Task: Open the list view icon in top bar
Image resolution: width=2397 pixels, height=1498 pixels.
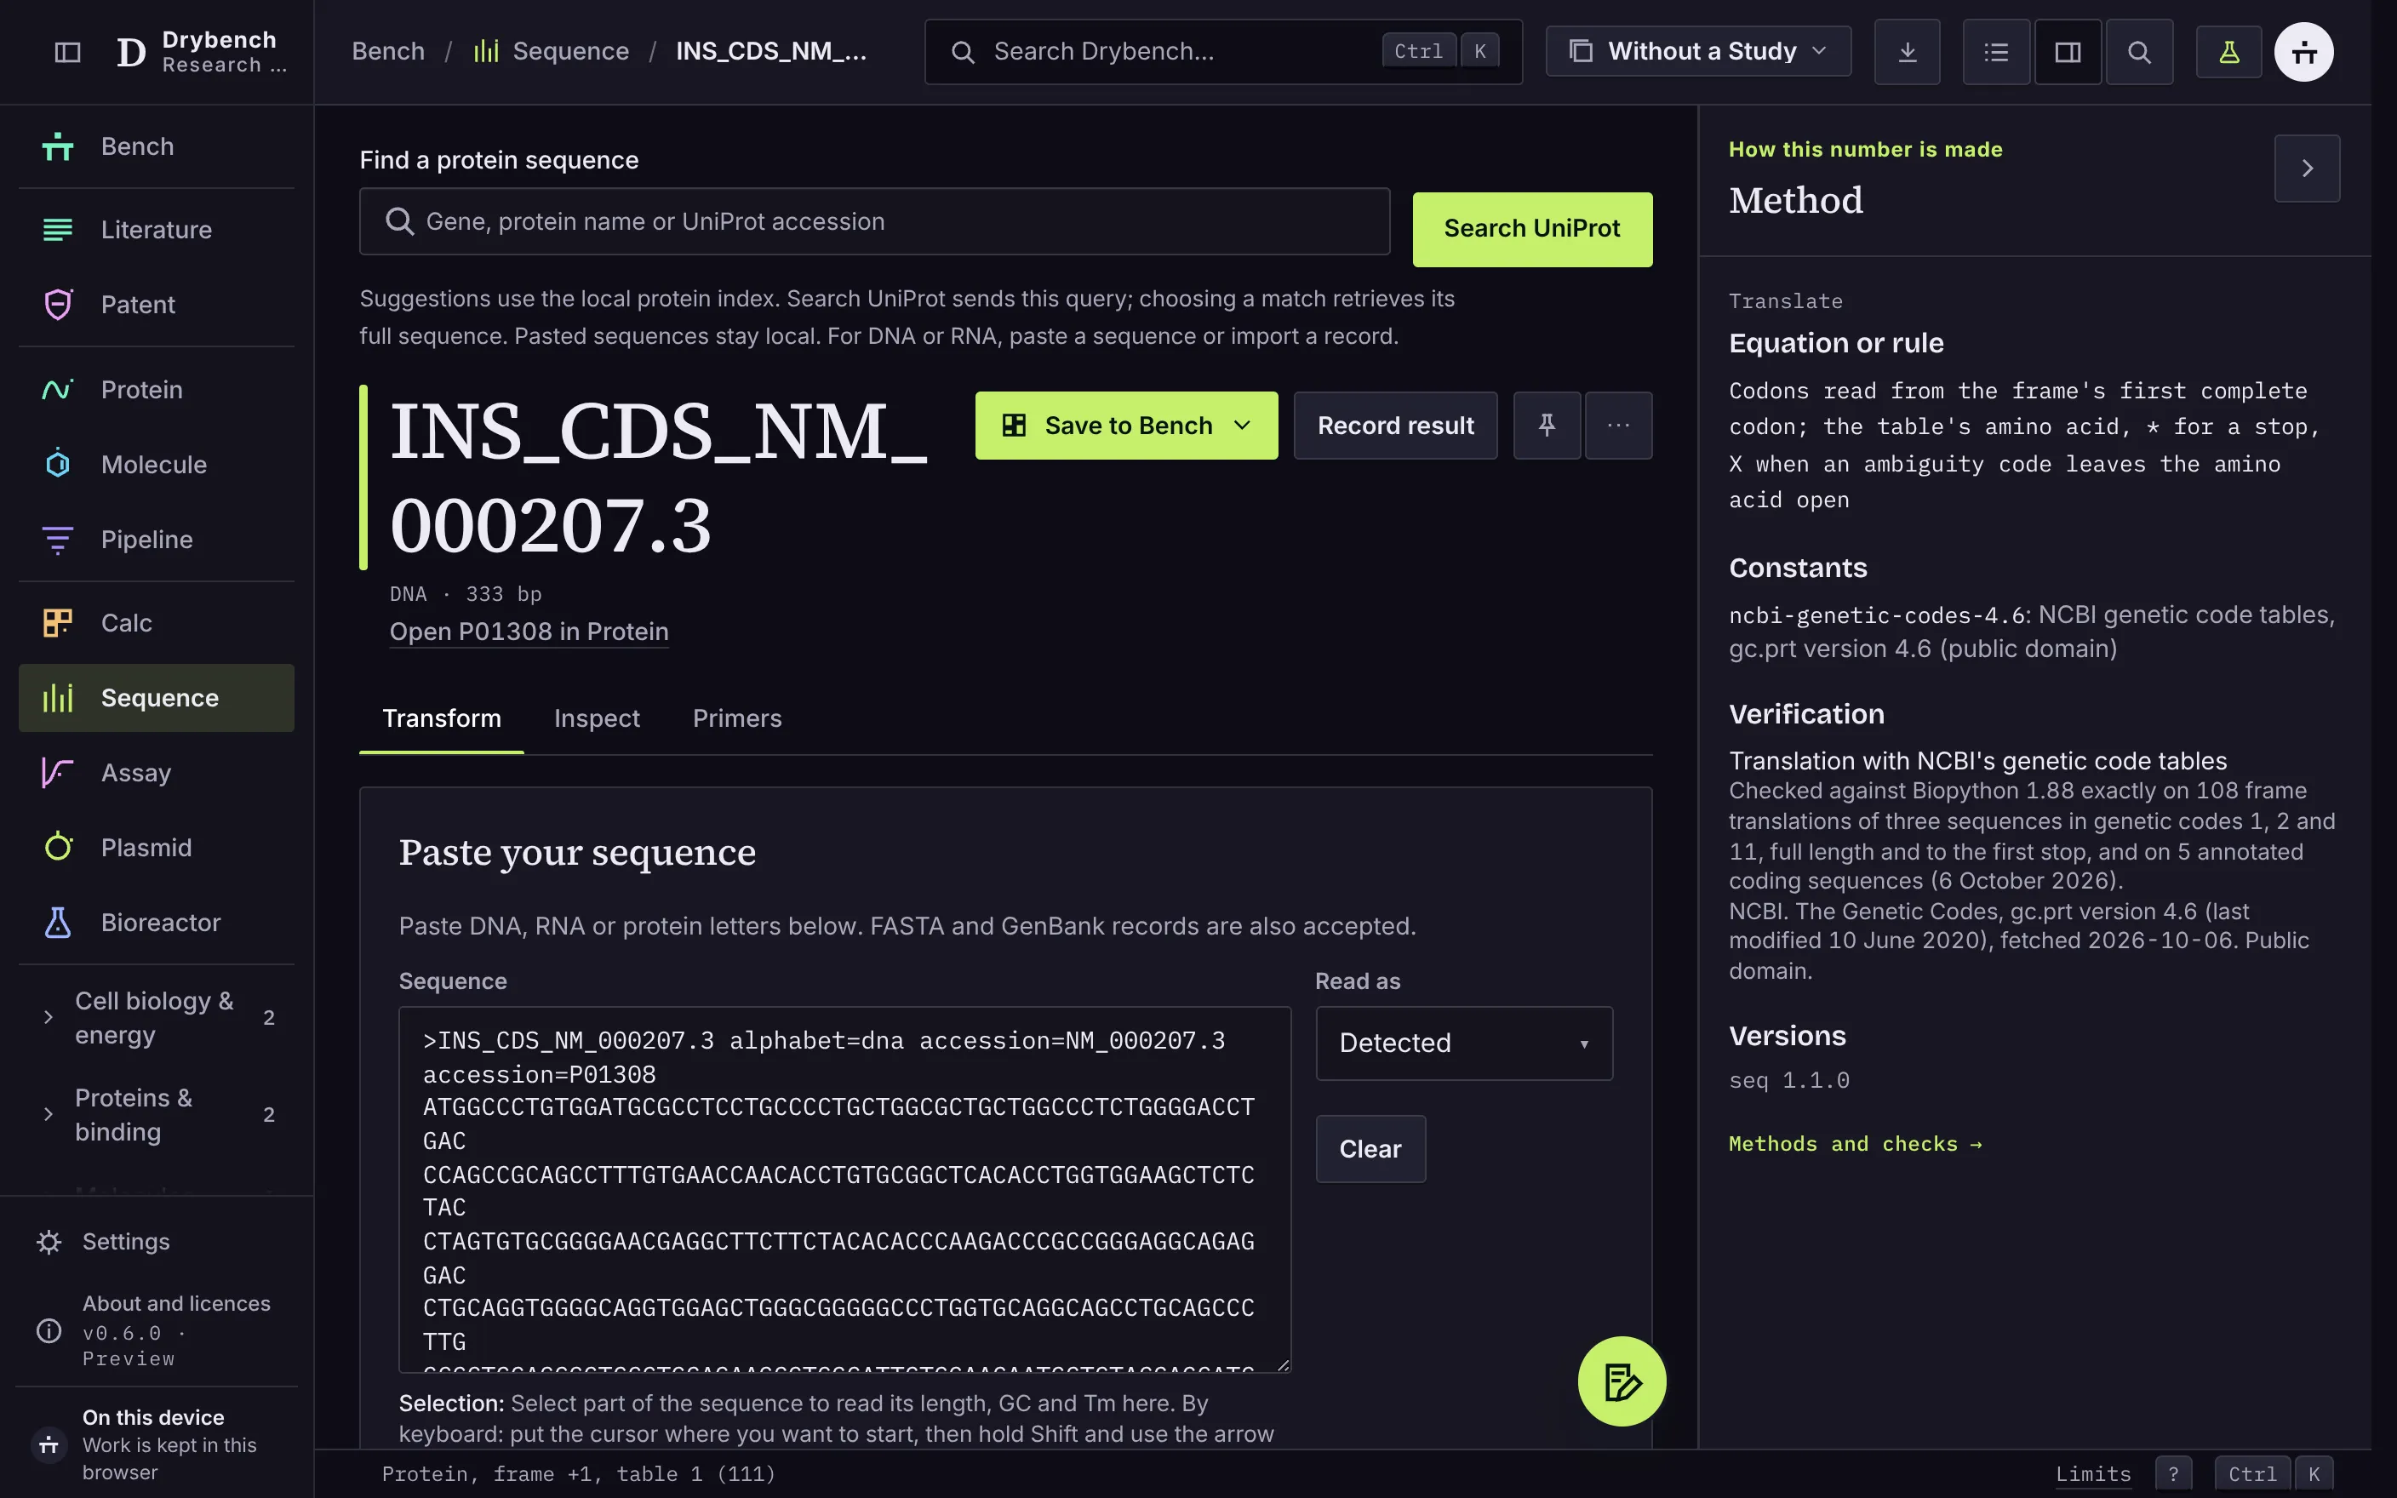Action: click(x=1996, y=52)
